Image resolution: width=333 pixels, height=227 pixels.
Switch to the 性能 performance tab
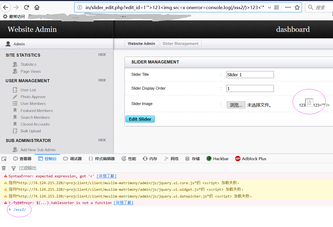[129, 159]
